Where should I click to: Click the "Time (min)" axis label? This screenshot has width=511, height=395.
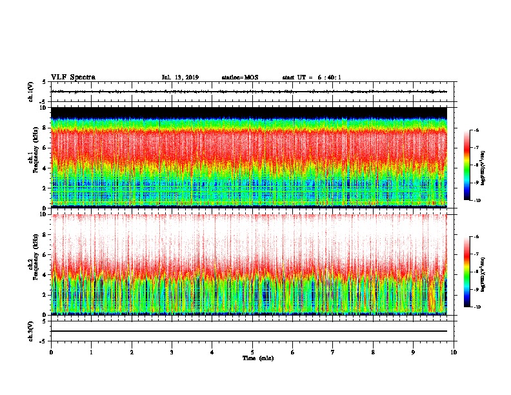[258, 358]
